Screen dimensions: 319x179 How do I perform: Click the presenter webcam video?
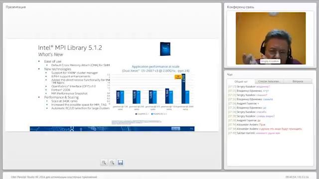[271, 38]
